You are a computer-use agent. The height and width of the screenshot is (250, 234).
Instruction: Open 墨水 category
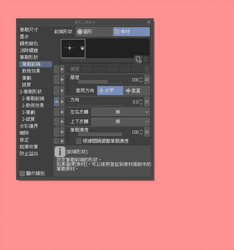click(24, 37)
